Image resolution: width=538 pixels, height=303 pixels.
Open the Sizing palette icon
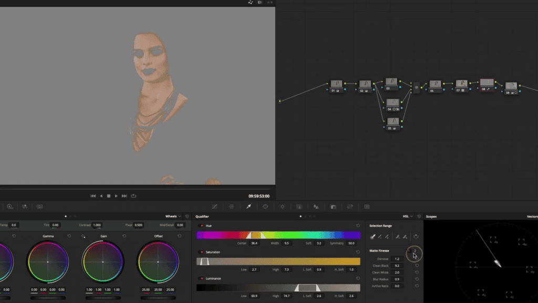350,206
